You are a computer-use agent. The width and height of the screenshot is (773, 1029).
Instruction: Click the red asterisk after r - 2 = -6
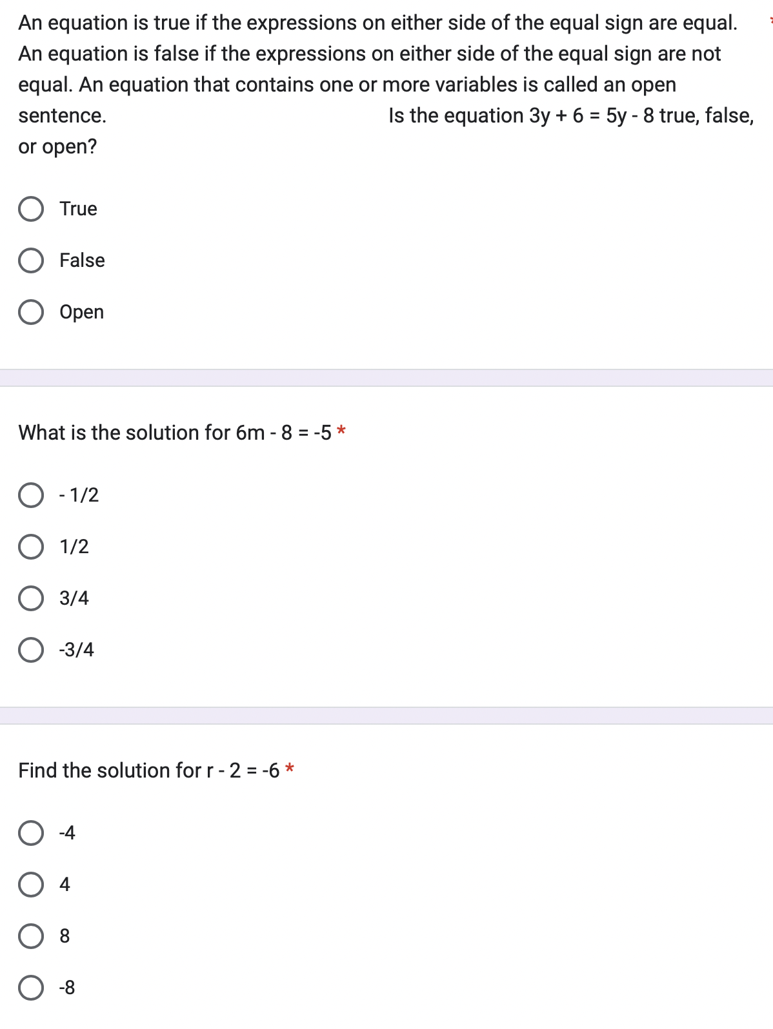tap(290, 769)
